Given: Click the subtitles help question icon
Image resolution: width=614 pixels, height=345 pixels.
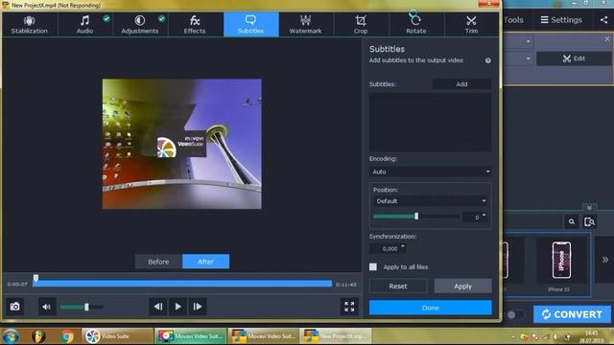Looking at the screenshot, I should click(x=488, y=60).
